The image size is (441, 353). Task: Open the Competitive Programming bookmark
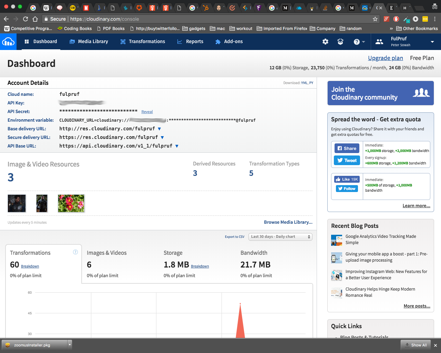pyautogui.click(x=28, y=29)
